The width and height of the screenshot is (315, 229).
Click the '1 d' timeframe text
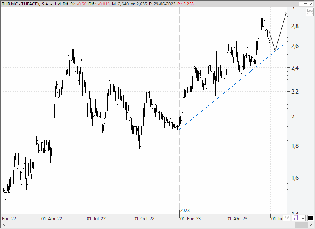click(57, 4)
